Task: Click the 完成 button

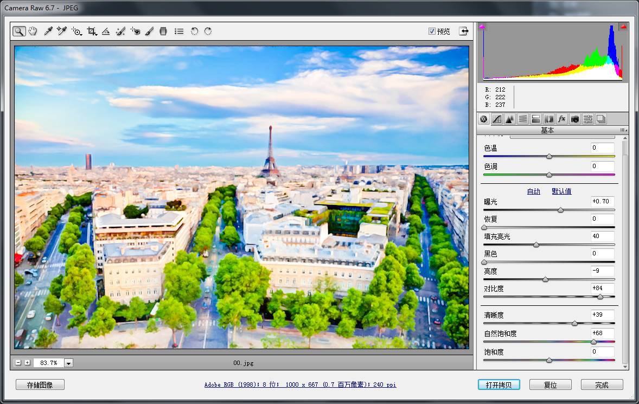Action: 602,385
